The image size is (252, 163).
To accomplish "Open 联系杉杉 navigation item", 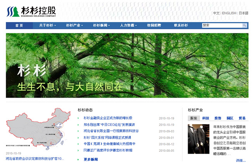I will (181, 26).
